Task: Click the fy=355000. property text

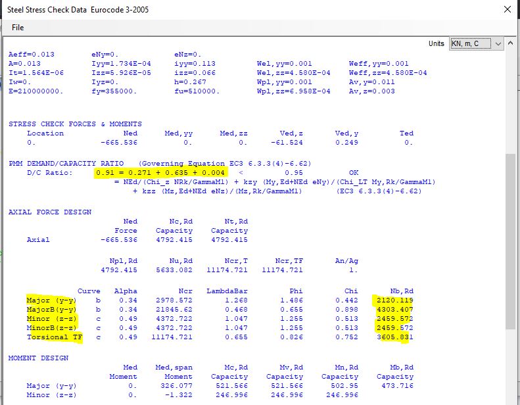Action: pyautogui.click(x=114, y=91)
